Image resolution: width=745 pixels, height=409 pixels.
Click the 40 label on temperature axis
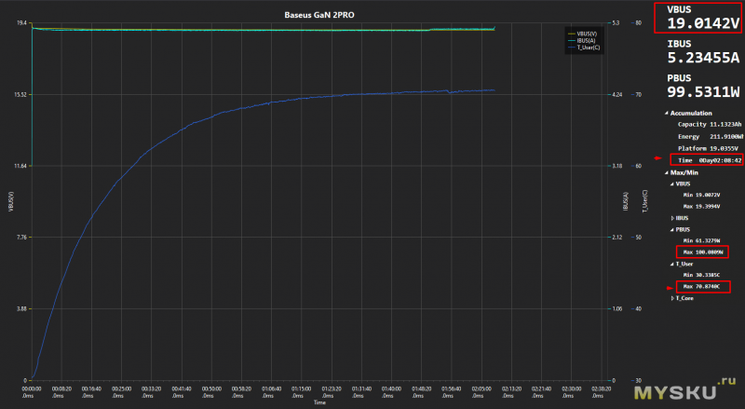point(638,308)
